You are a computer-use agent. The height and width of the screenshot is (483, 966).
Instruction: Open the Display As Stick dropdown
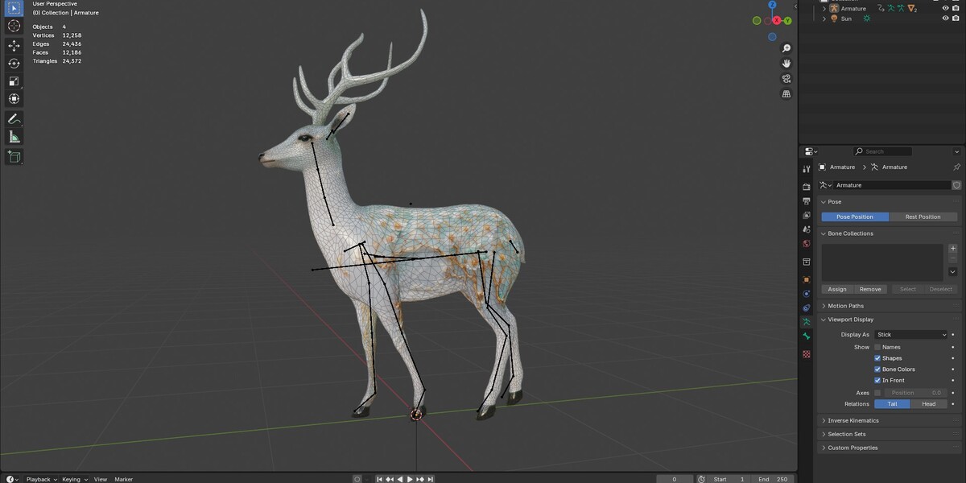click(911, 335)
